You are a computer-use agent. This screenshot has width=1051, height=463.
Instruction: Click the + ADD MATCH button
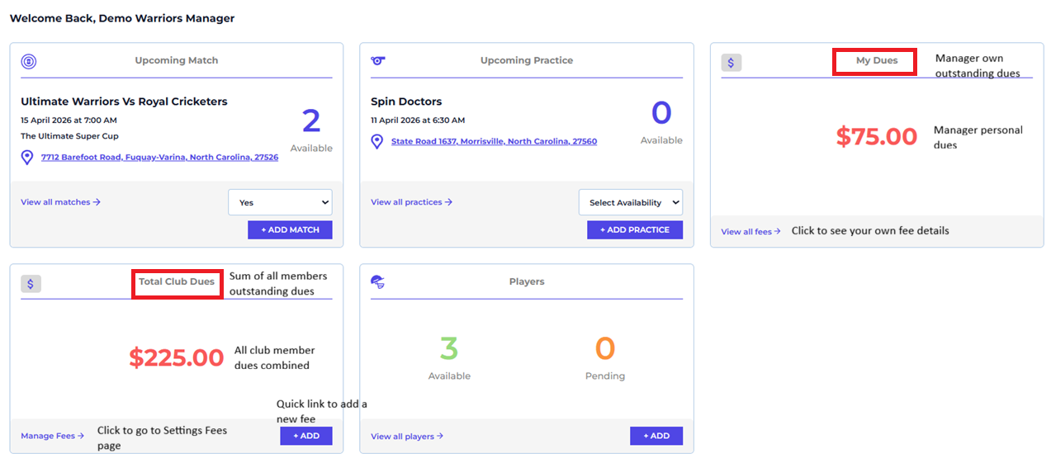tap(290, 229)
